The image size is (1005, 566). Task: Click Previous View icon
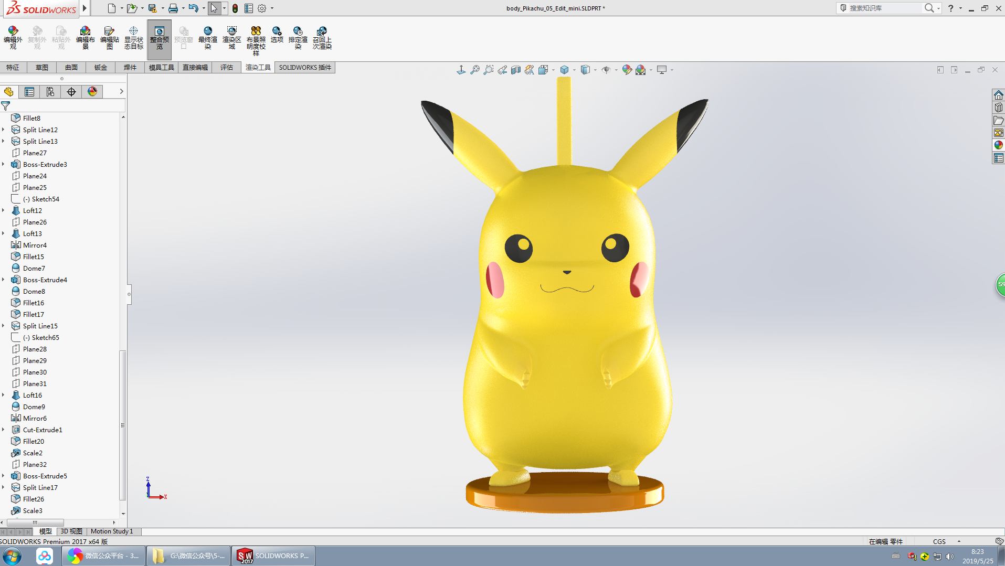tap(502, 70)
